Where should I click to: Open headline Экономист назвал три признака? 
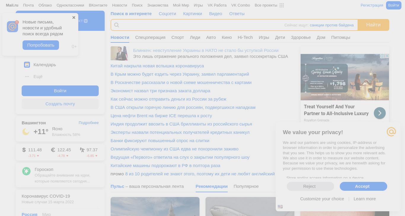click(x=160, y=91)
